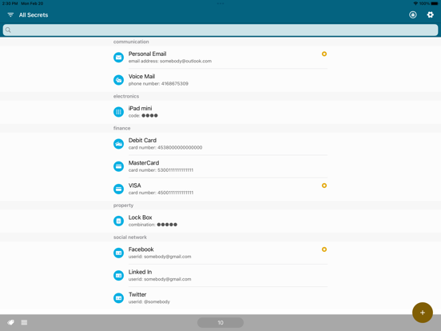This screenshot has height=331, width=441.
Task: Open settings gear icon
Action: coord(430,15)
